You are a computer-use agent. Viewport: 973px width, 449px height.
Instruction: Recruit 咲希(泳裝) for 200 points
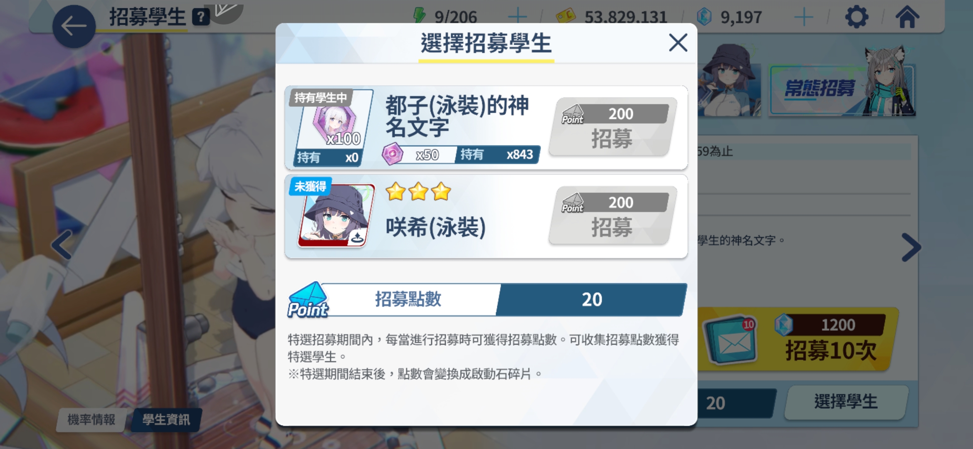pyautogui.click(x=612, y=215)
